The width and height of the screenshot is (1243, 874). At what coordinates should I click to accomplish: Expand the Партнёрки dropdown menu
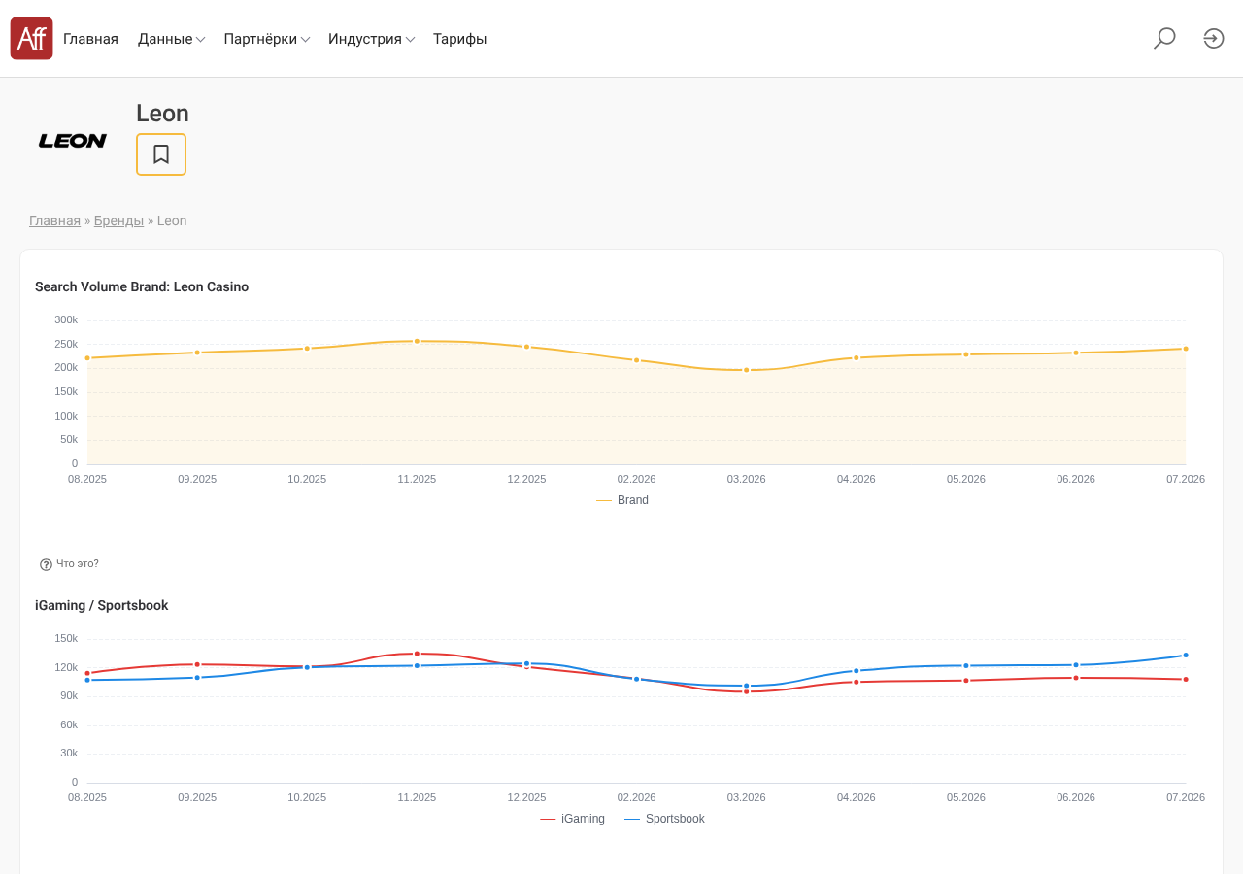(267, 39)
